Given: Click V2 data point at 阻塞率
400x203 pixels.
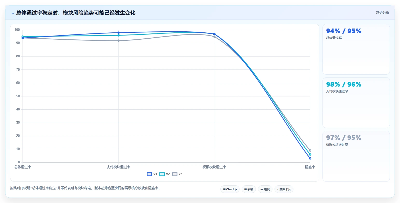Looking at the screenshot, I should (310, 155).
